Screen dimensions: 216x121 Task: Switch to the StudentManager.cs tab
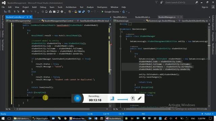point(167,17)
